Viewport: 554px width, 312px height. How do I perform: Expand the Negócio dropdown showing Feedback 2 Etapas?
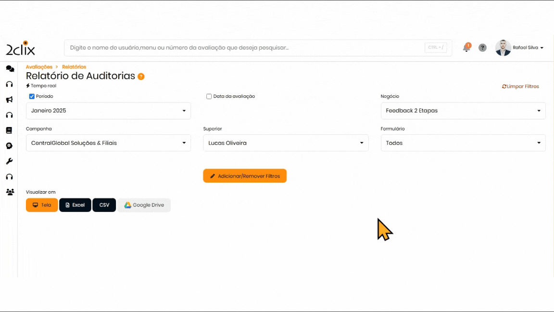coord(463,111)
